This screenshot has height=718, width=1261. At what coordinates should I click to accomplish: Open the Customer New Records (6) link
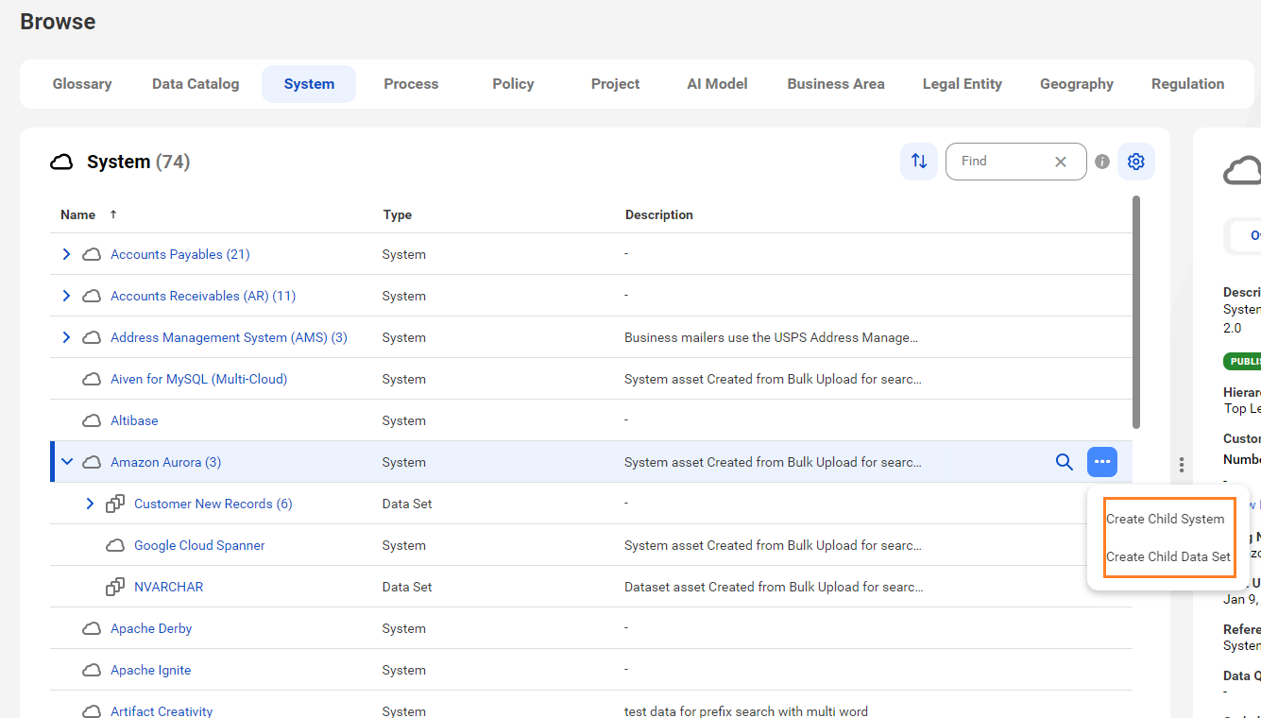tap(213, 504)
